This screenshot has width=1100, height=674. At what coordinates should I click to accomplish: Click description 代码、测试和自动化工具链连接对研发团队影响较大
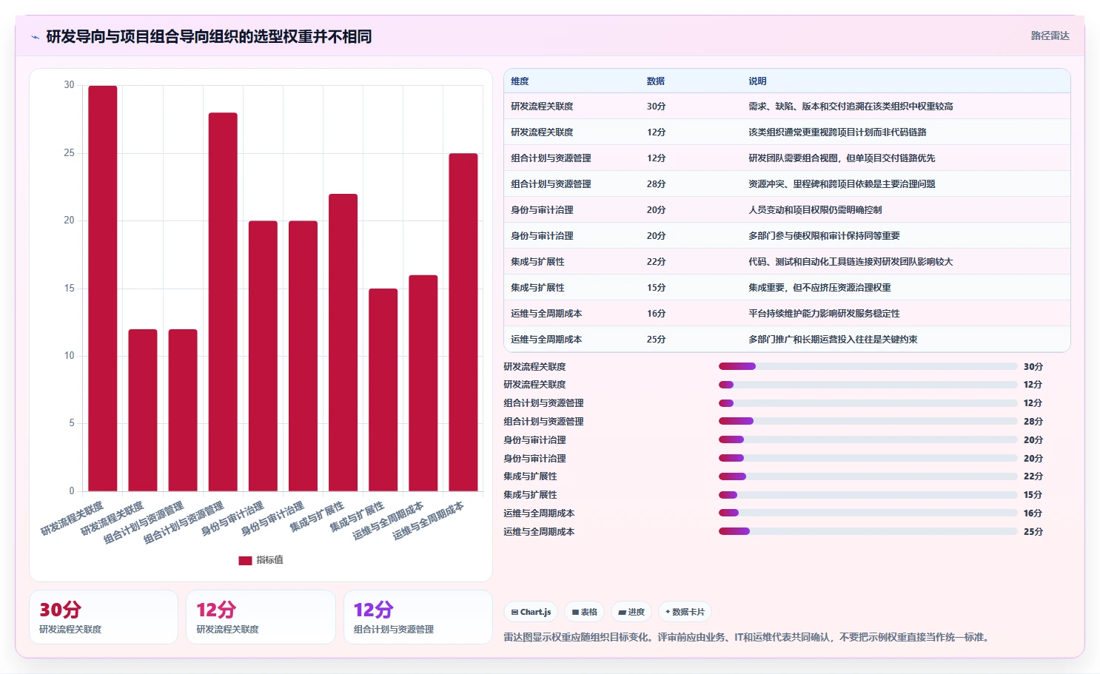[x=851, y=262]
